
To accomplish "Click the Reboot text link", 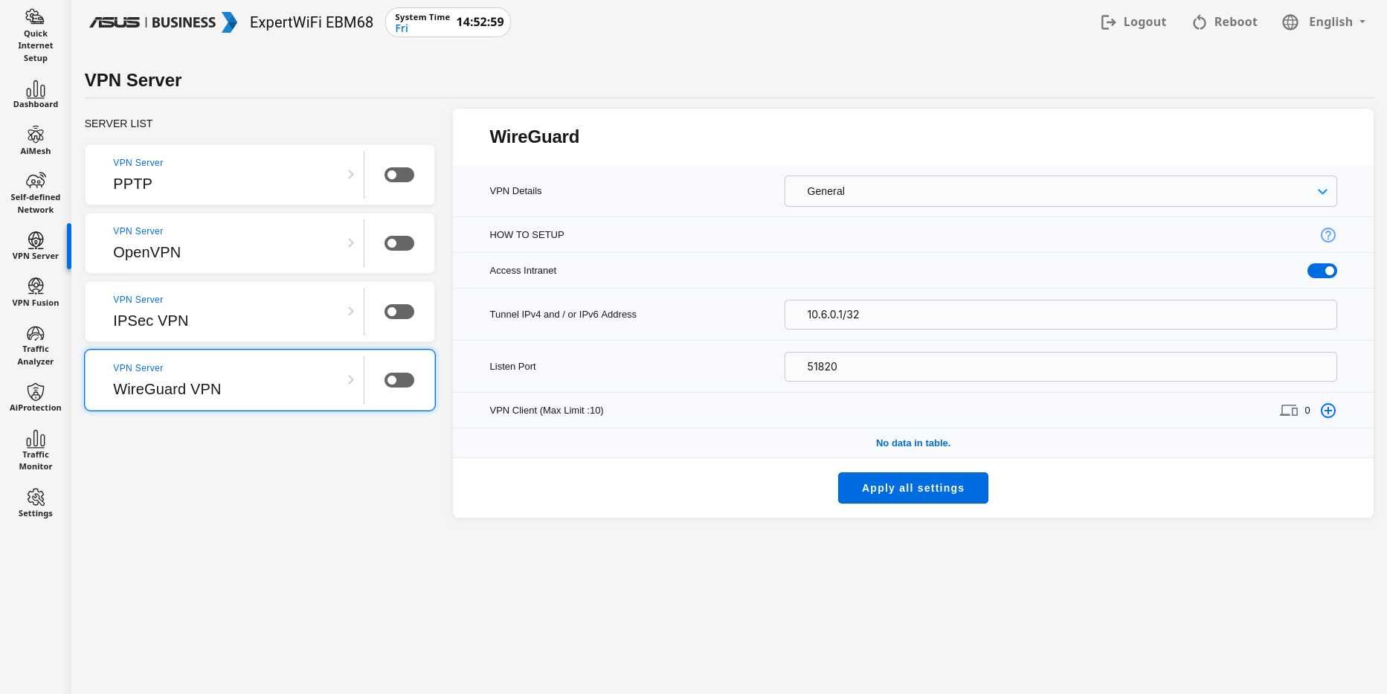I will point(1235,22).
